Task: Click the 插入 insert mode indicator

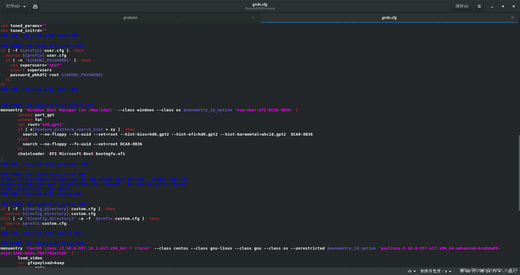Action: 512,271
